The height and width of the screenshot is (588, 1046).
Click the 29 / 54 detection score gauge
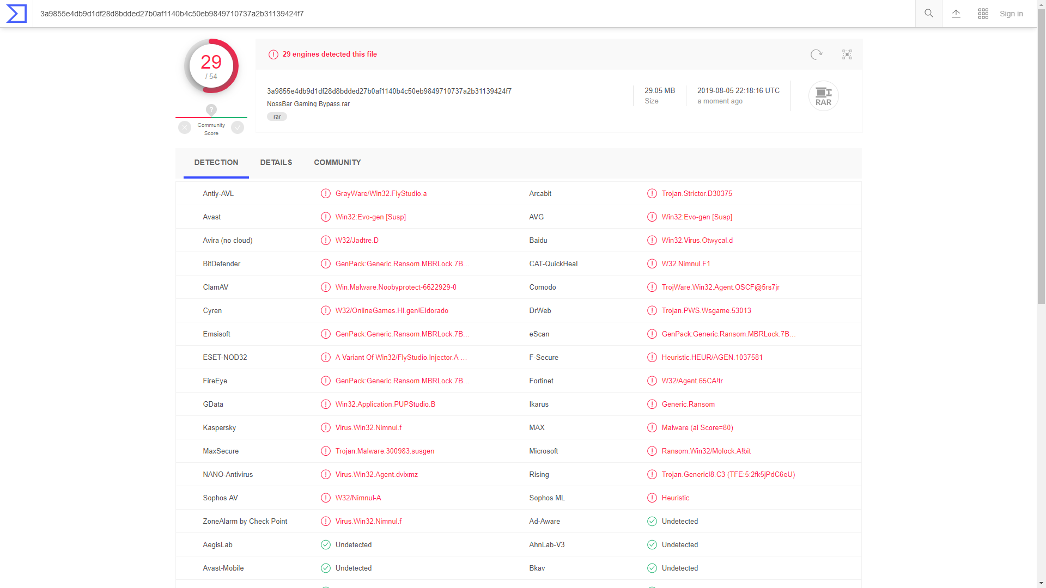[x=211, y=66]
